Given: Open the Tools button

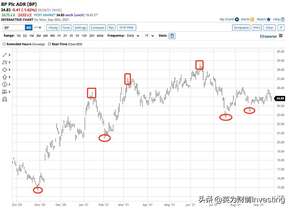Looking at the screenshot, I should point(66,28).
